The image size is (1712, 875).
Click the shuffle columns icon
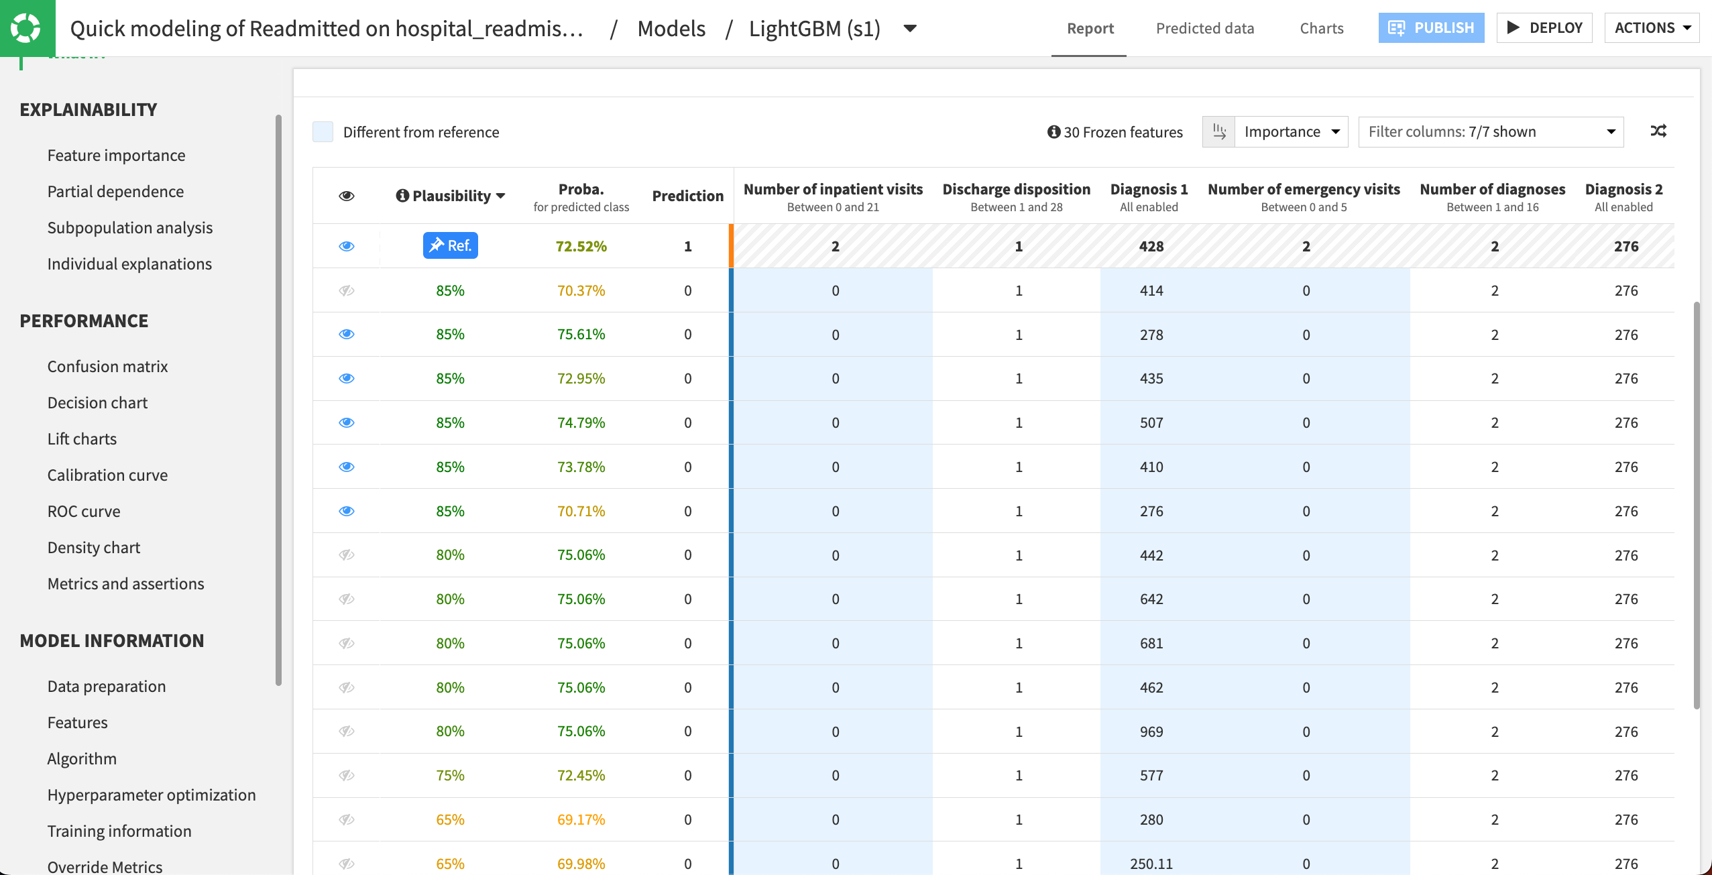pyautogui.click(x=1658, y=131)
